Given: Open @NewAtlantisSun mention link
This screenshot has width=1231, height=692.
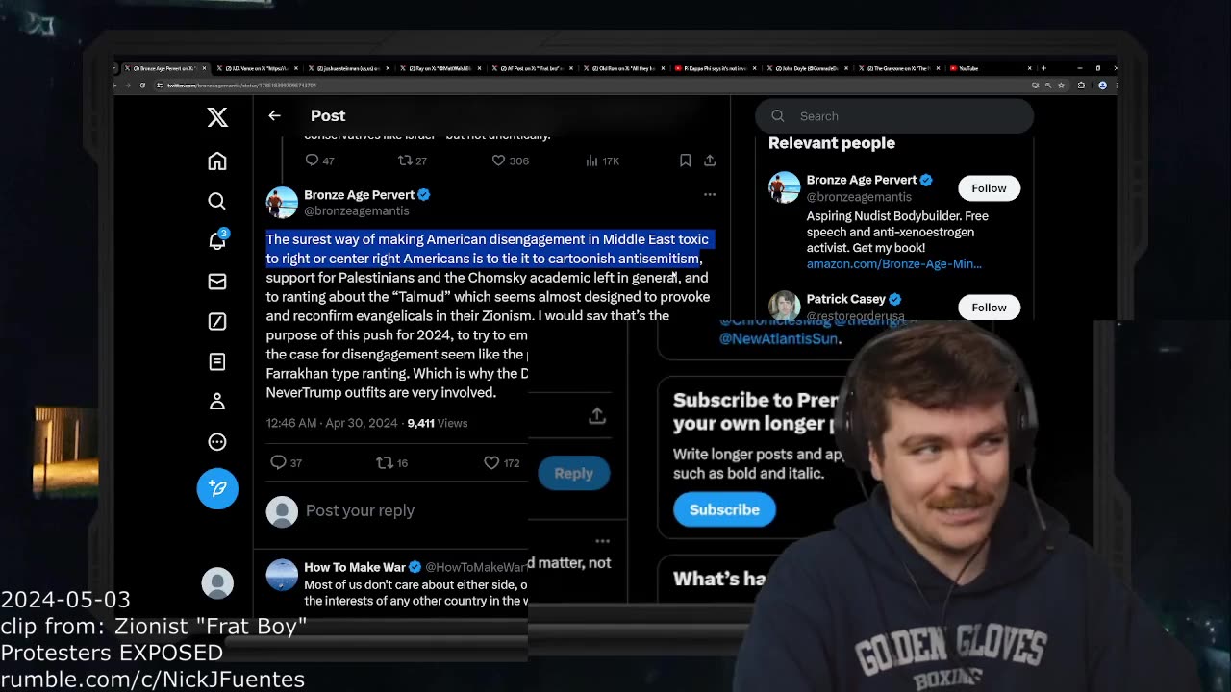Looking at the screenshot, I should [778, 338].
